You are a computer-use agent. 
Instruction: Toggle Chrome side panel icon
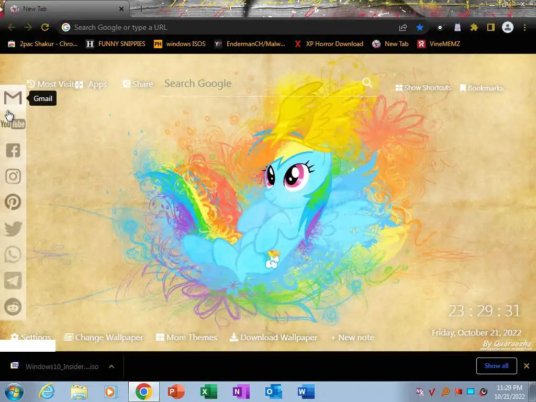pos(491,27)
